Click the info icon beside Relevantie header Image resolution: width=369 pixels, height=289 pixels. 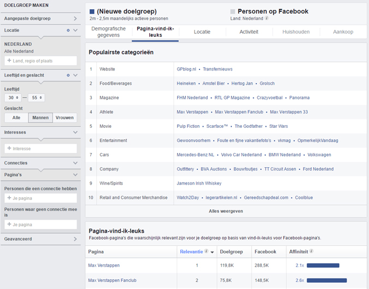tap(206, 251)
